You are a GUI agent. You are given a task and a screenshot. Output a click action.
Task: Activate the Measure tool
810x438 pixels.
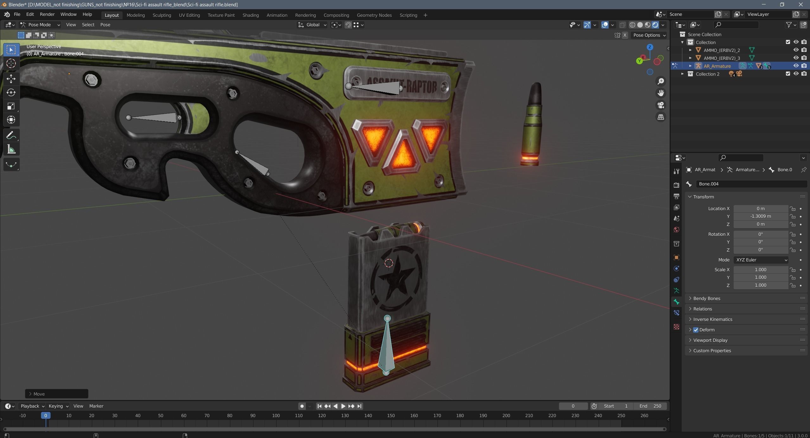11,149
